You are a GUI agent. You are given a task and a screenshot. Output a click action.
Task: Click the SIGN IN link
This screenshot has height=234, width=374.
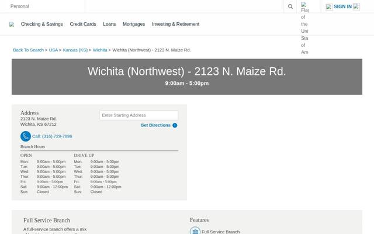(342, 6)
